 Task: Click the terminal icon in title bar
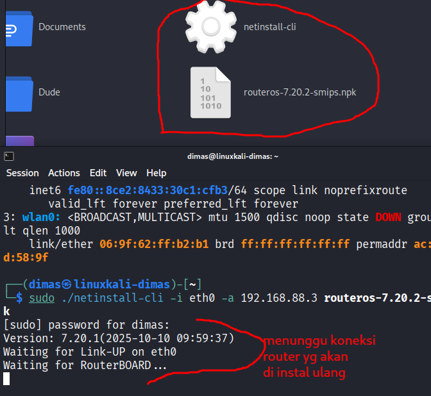[x=8, y=156]
